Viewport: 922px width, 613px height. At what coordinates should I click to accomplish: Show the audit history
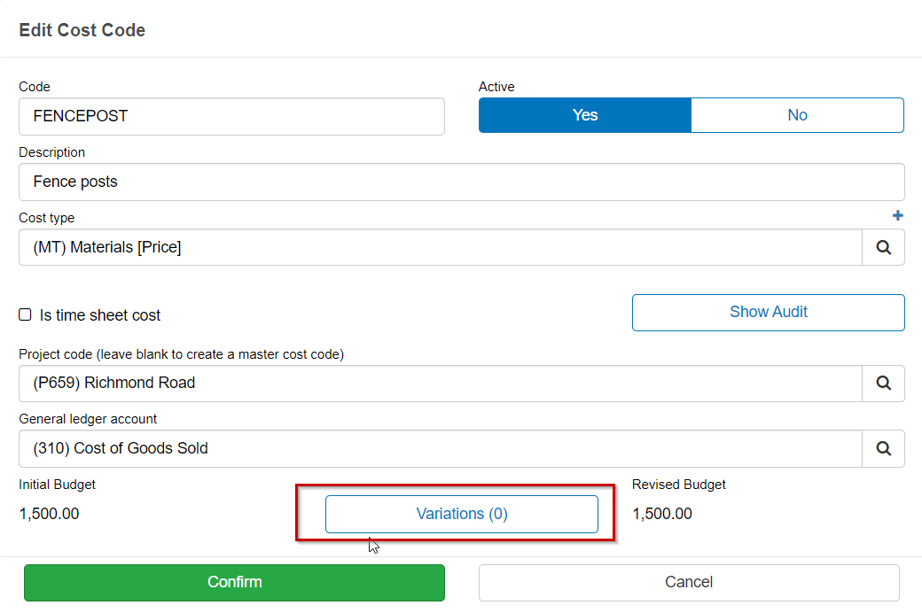768,313
